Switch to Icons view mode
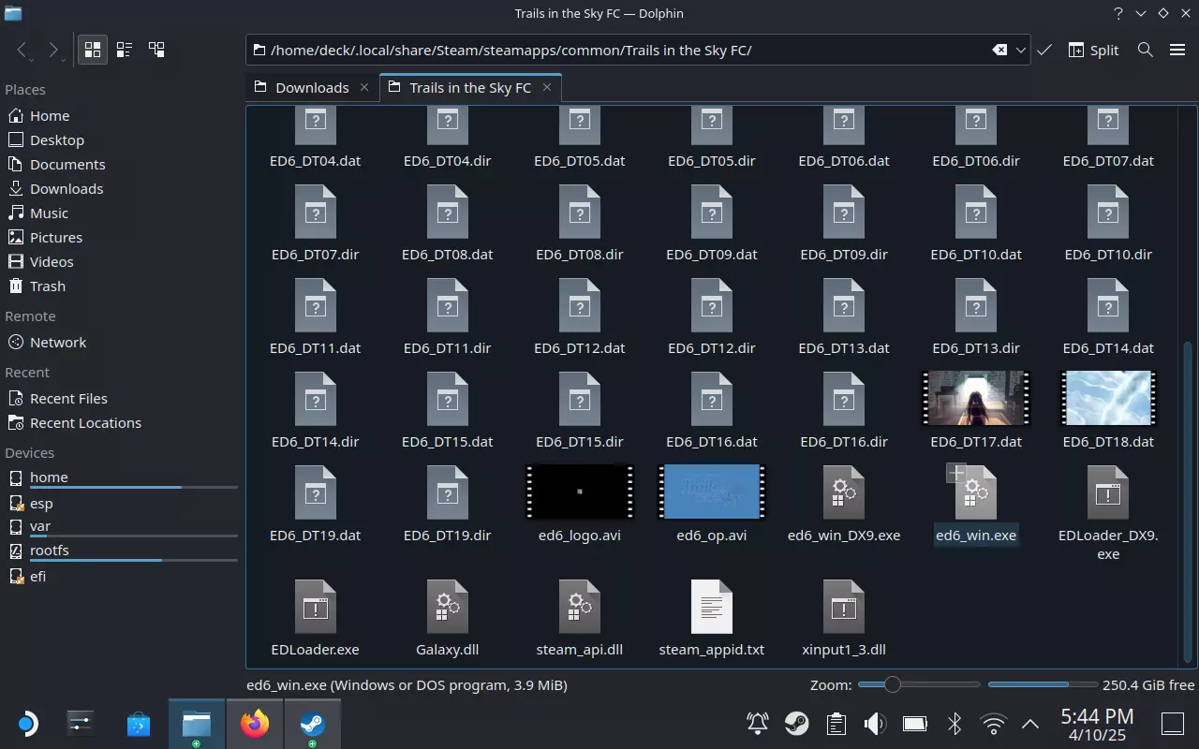This screenshot has width=1199, height=749. pyautogui.click(x=93, y=50)
